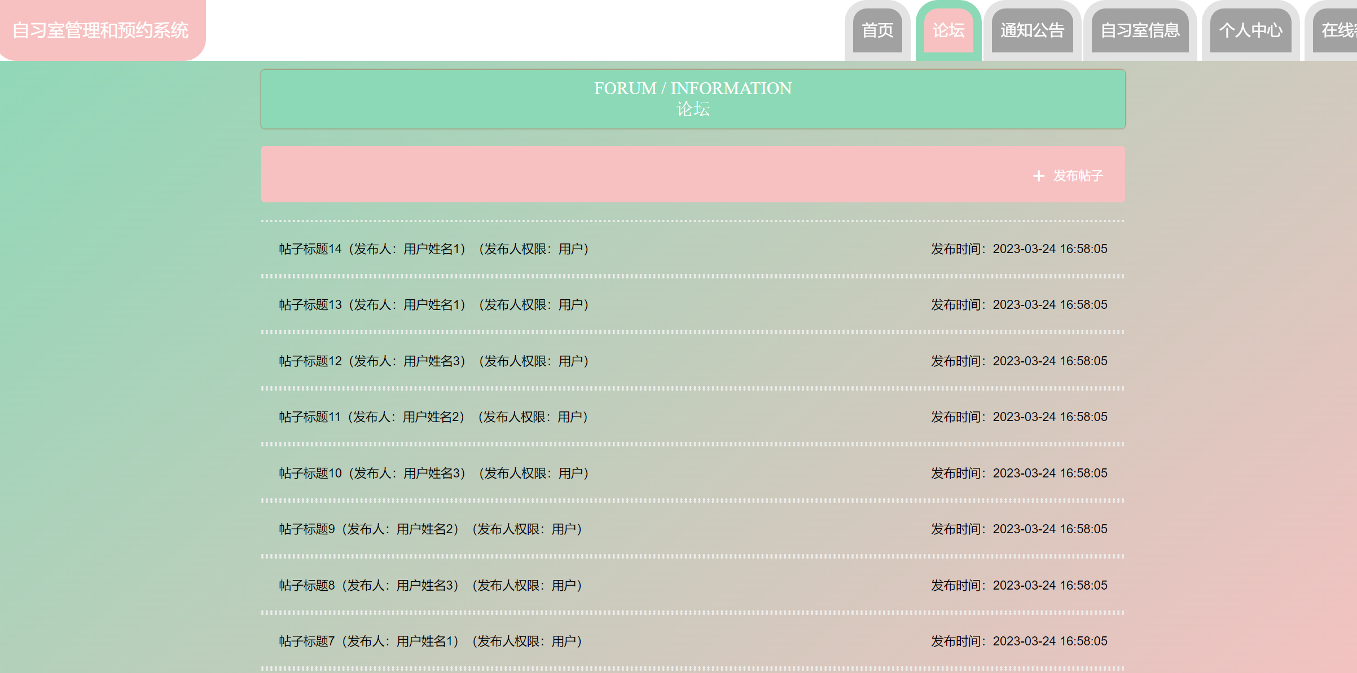Click the plus icon beside 发布帖子
The width and height of the screenshot is (1357, 673).
[1038, 176]
